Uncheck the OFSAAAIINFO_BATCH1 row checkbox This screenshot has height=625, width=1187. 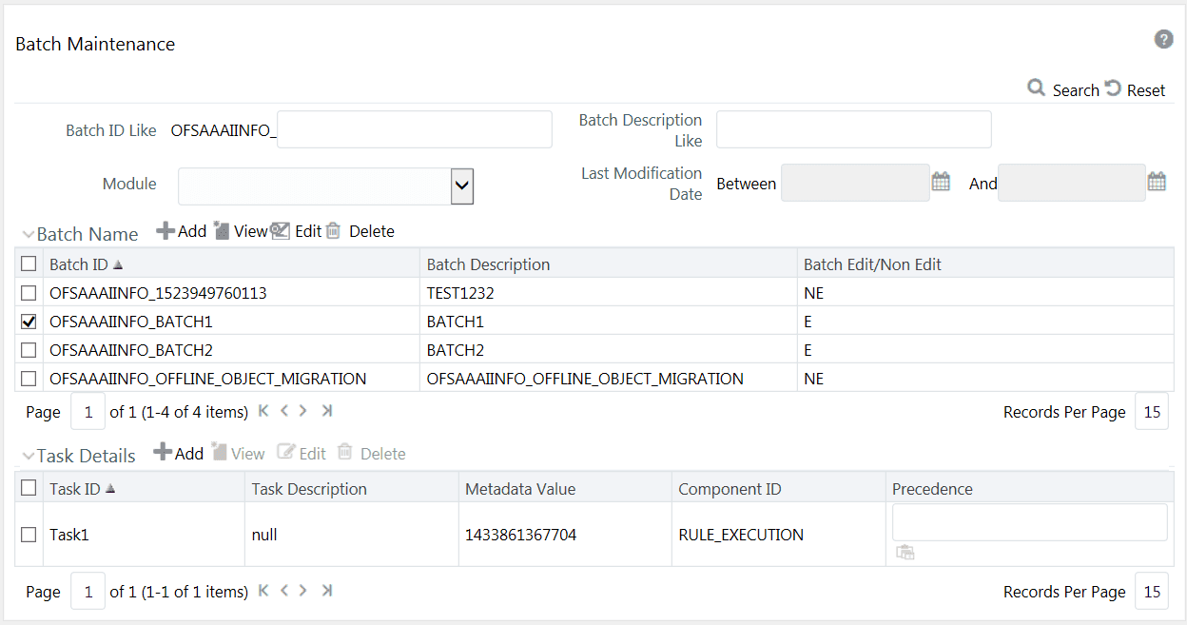pyautogui.click(x=29, y=322)
